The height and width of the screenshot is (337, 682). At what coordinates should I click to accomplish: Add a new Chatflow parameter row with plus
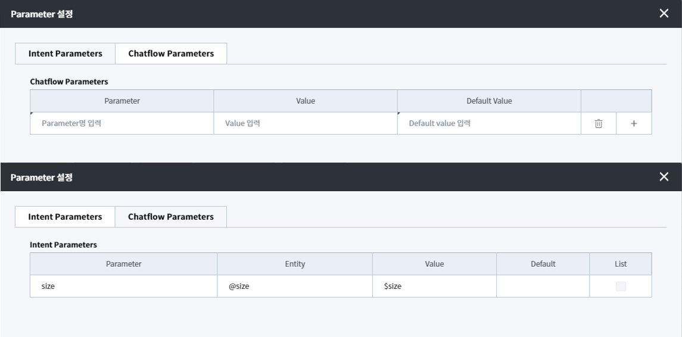[634, 124]
